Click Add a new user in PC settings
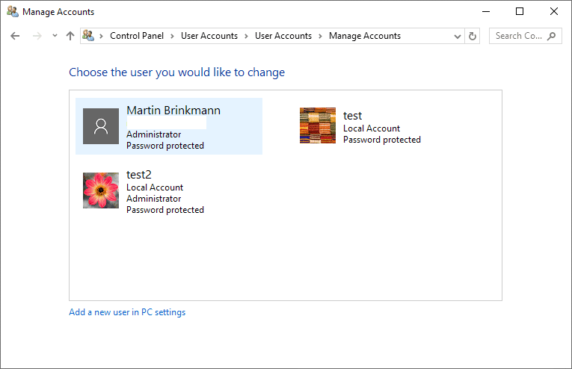 [x=127, y=312]
